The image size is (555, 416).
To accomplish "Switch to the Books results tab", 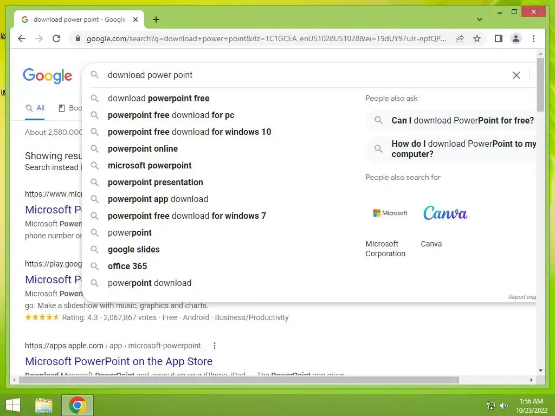I will pyautogui.click(x=70, y=108).
